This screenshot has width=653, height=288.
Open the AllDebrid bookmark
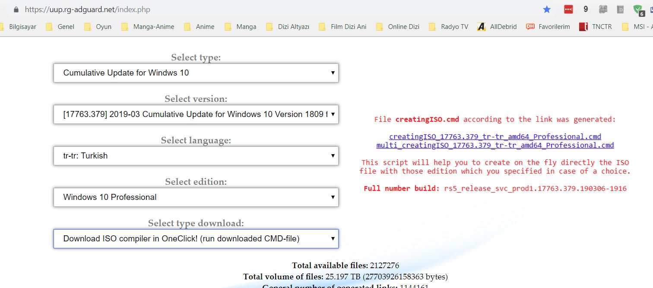pos(497,27)
